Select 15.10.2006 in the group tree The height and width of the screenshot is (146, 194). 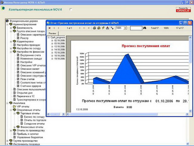pyautogui.click(x=59, y=53)
